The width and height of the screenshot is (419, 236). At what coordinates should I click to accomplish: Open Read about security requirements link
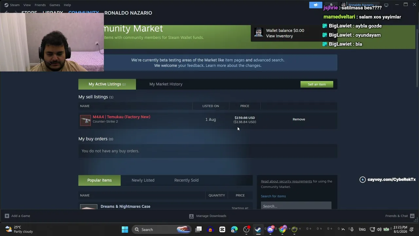coord(286,181)
